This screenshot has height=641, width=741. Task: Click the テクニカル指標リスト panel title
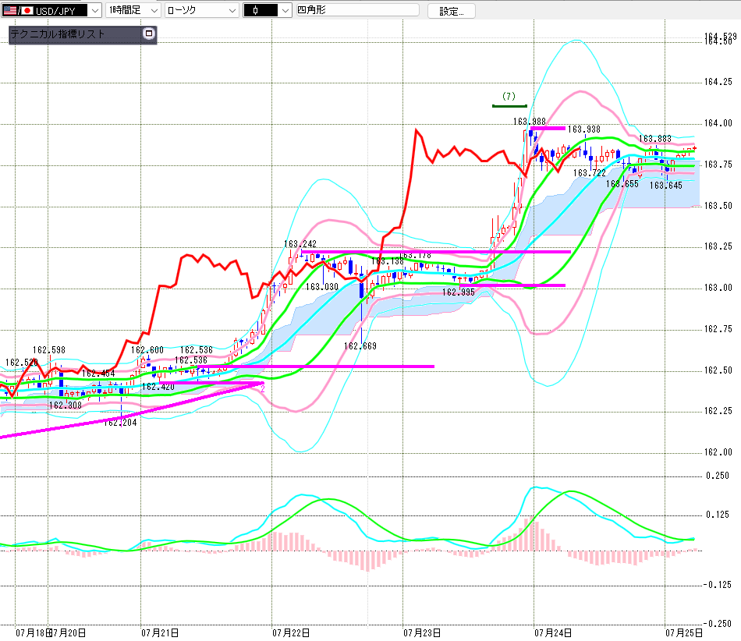pyautogui.click(x=57, y=34)
